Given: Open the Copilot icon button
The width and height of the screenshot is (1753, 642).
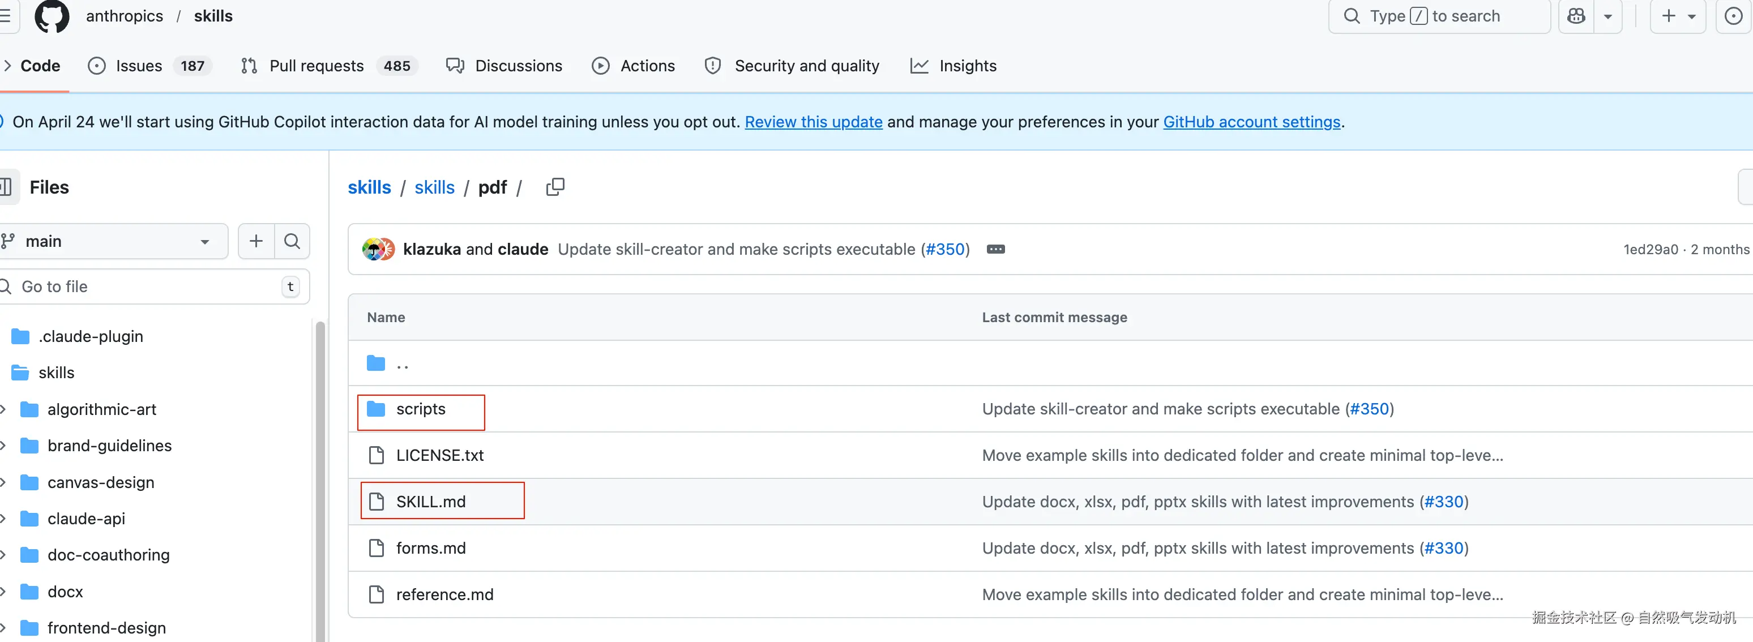Looking at the screenshot, I should (x=1576, y=16).
